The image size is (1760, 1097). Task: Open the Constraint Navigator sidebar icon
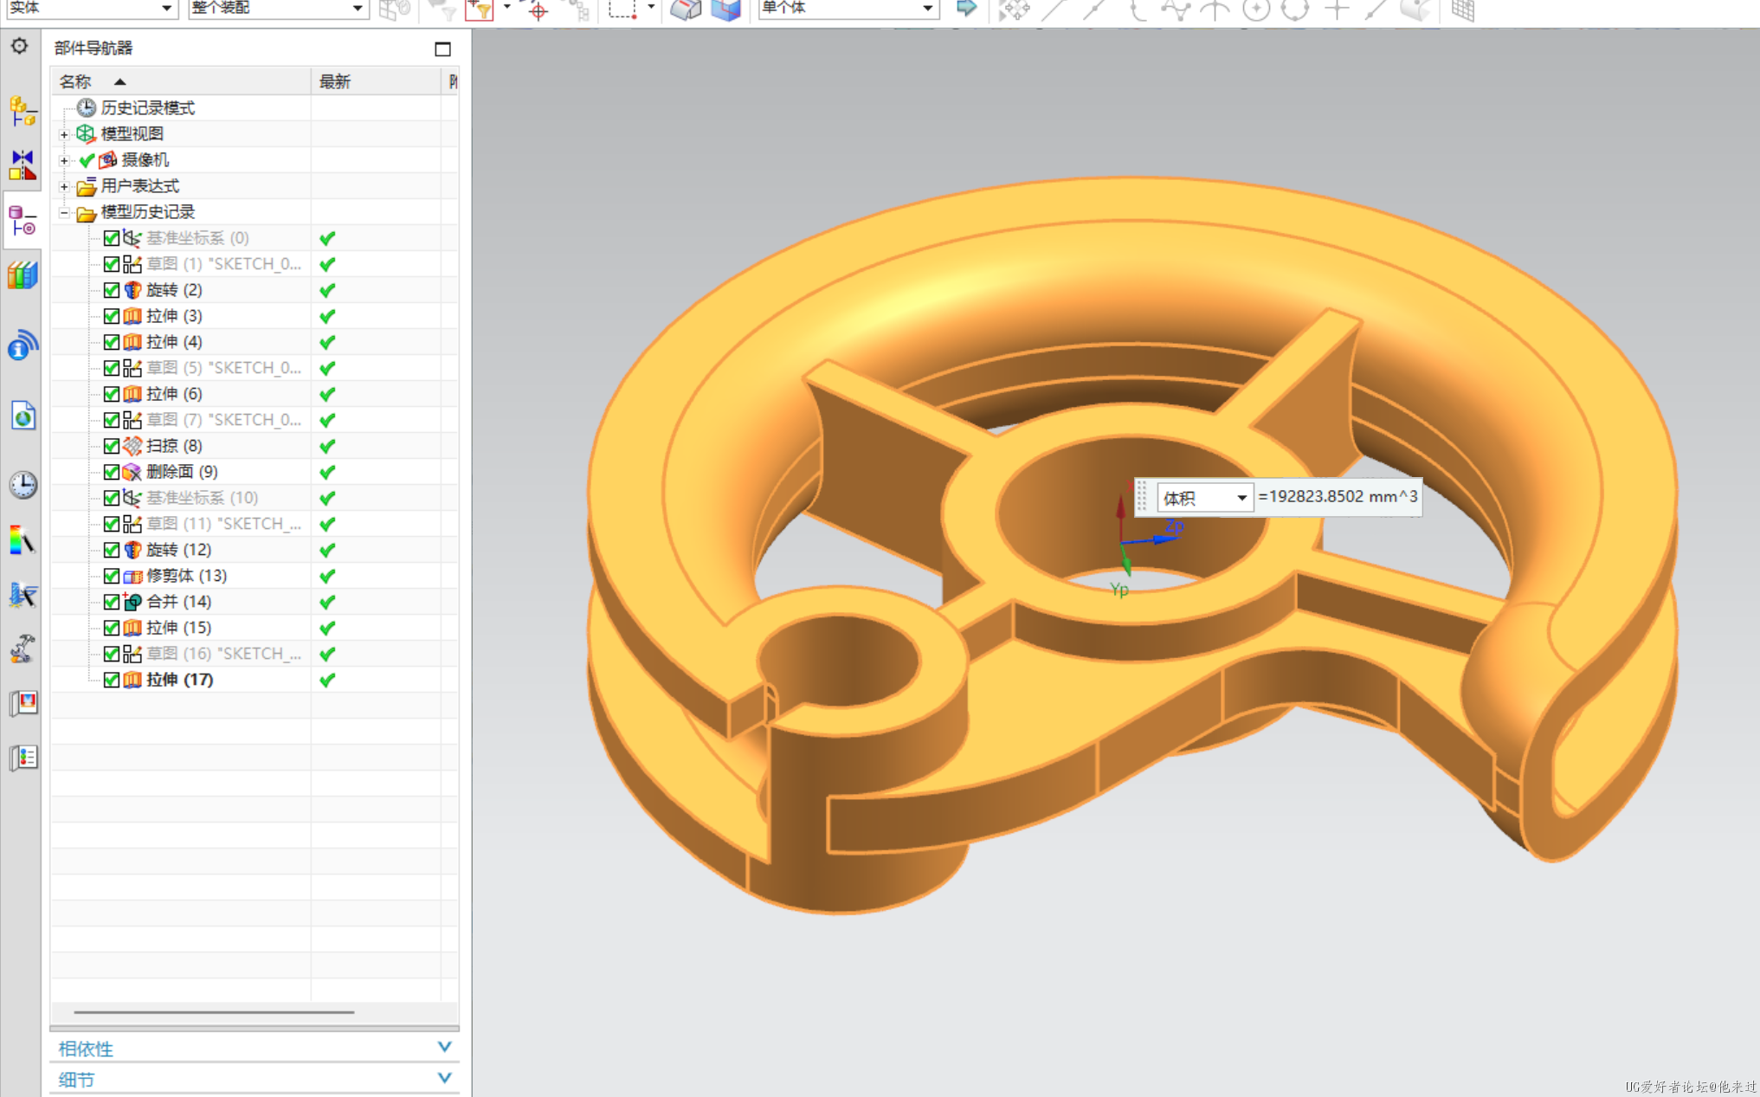pyautogui.click(x=23, y=165)
